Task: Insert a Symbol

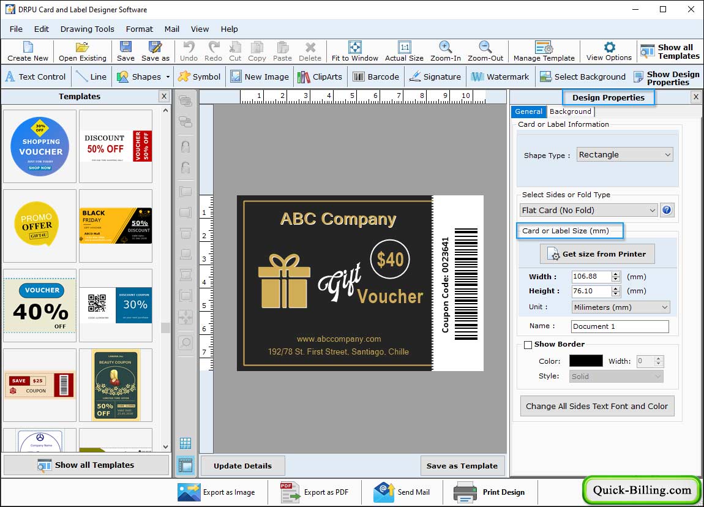Action: (x=200, y=77)
